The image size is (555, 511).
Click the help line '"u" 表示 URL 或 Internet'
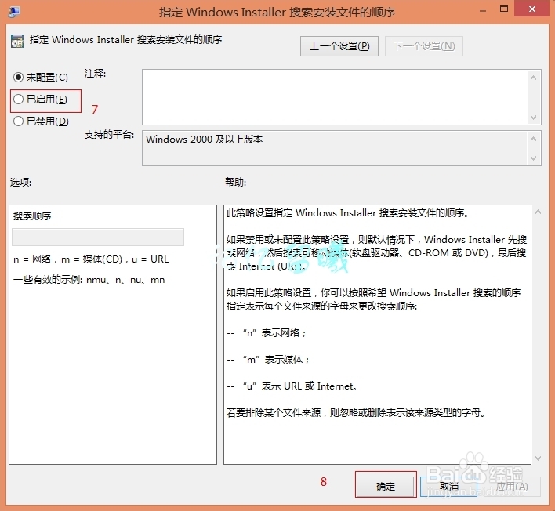click(x=292, y=386)
